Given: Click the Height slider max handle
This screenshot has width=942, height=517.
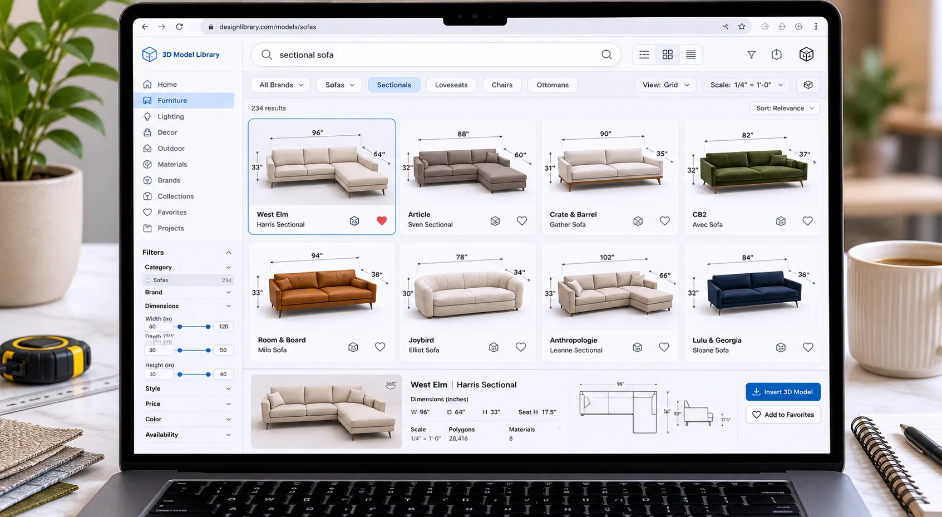Looking at the screenshot, I should 208,375.
